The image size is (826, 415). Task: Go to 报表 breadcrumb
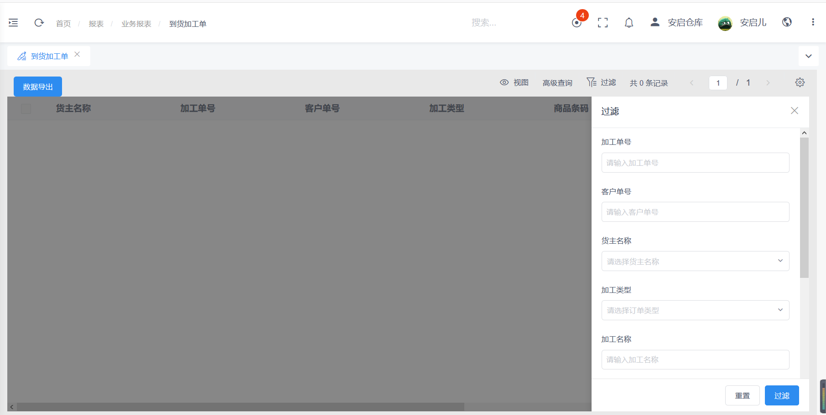96,24
